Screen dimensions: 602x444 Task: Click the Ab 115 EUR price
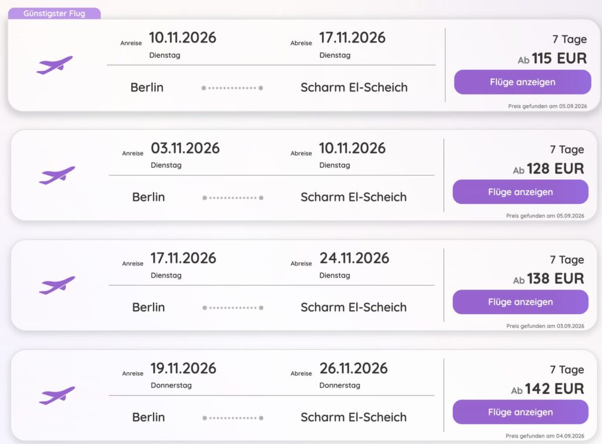point(552,59)
